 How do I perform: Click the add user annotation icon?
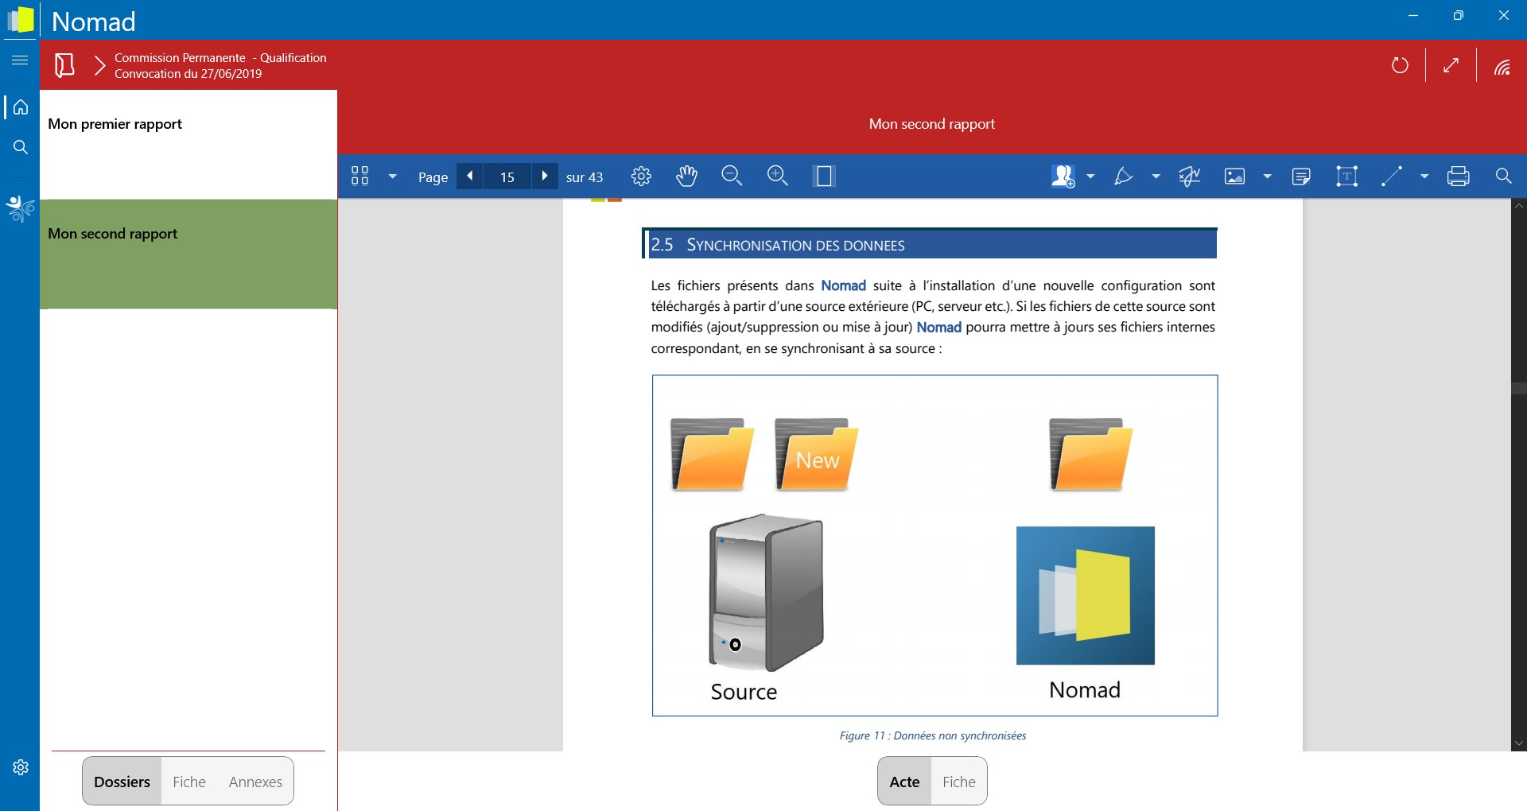(x=1063, y=176)
